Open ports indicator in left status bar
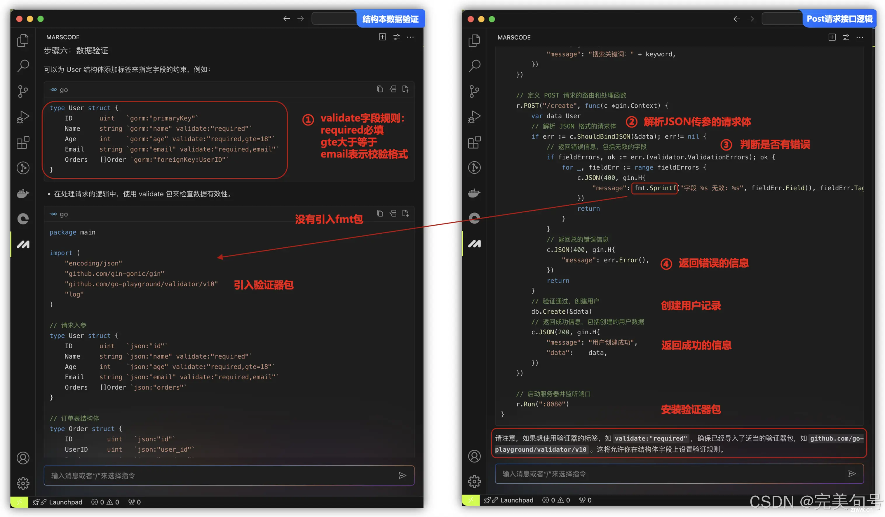The height and width of the screenshot is (517, 885). pos(135,502)
